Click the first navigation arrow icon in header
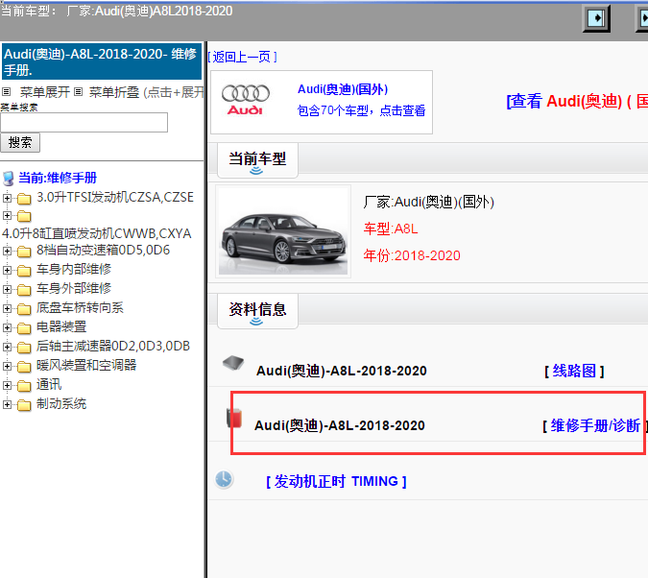This screenshot has height=578, width=648. pyautogui.click(x=596, y=18)
